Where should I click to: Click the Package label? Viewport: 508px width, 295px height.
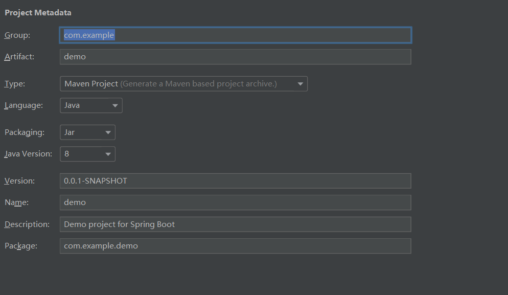tap(21, 246)
